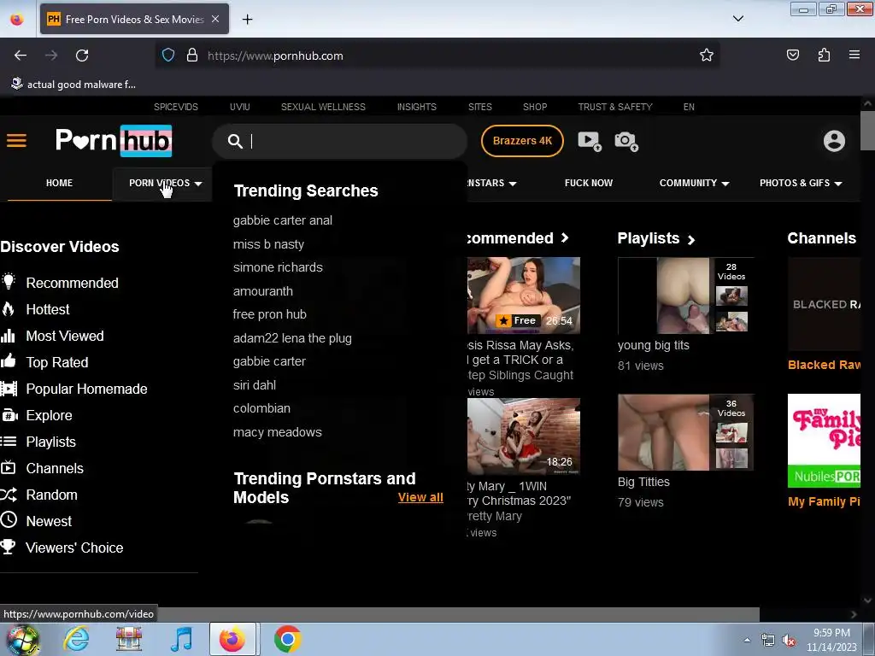The height and width of the screenshot is (656, 875).
Task: Open the UVIU top menu link
Action: (x=240, y=107)
